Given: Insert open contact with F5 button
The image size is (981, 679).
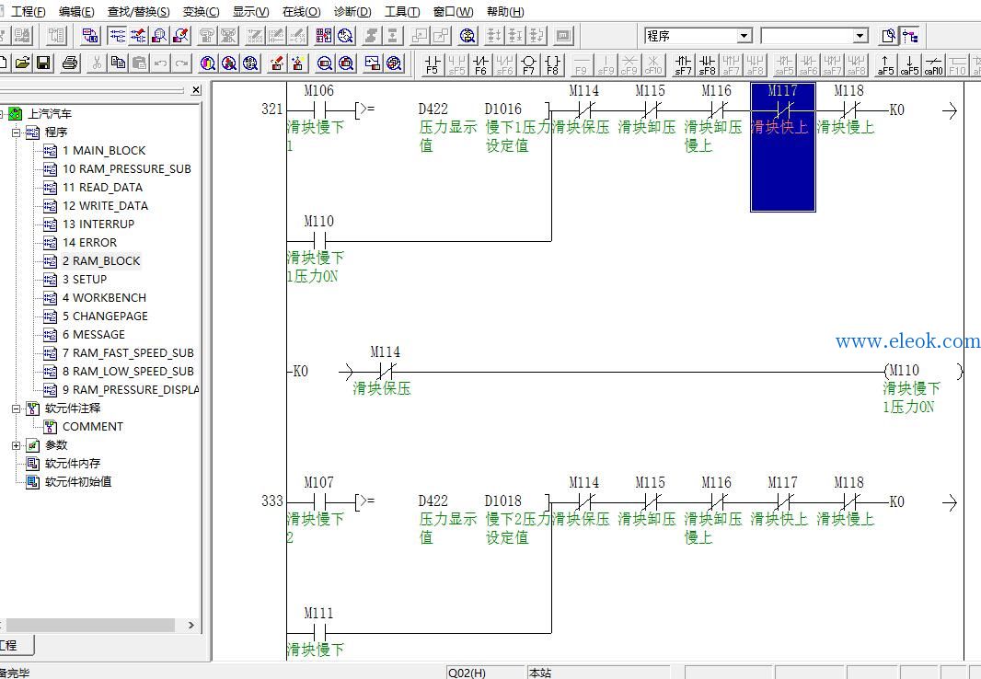Looking at the screenshot, I should pyautogui.click(x=433, y=64).
